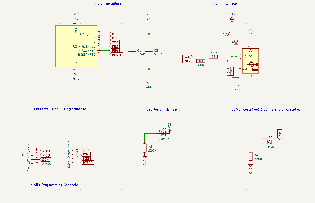This screenshot has height=203, width=315.
Task: Select the D1 power indicator LED
Action: click(163, 133)
